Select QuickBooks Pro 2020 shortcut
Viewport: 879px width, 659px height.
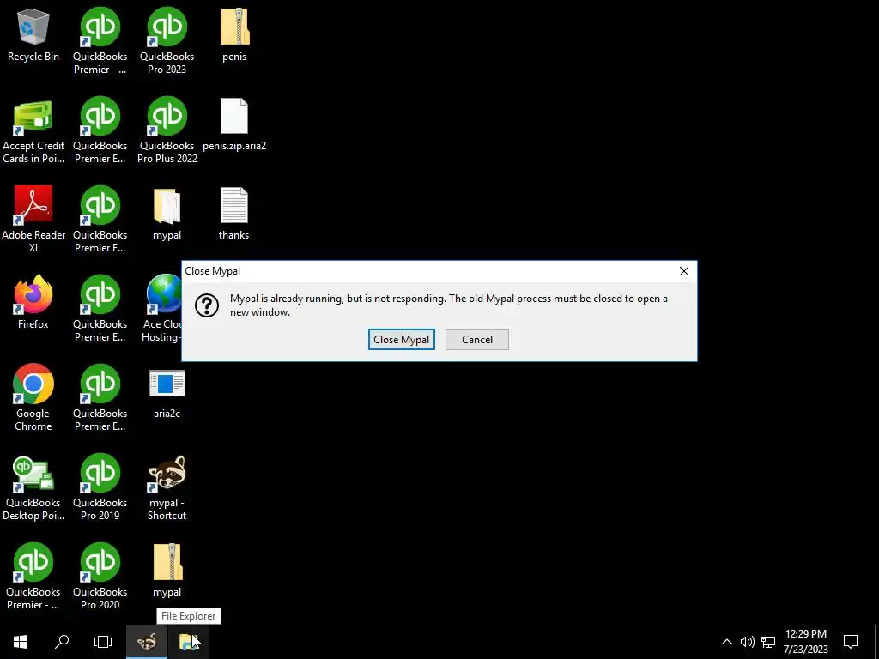point(100,576)
